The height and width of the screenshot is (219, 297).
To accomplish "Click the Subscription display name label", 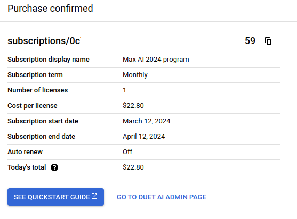I will 49,60.
